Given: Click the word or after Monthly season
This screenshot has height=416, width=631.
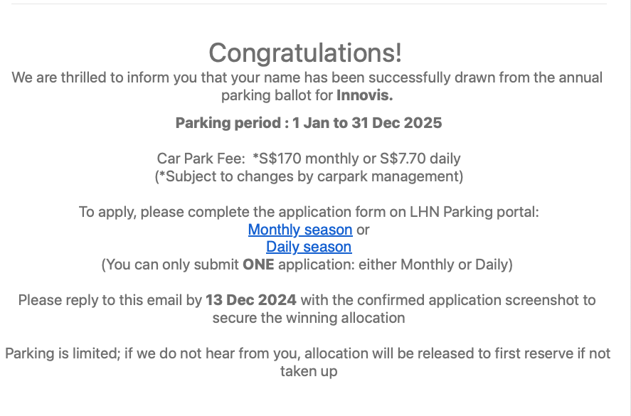Looking at the screenshot, I should click(x=363, y=230).
